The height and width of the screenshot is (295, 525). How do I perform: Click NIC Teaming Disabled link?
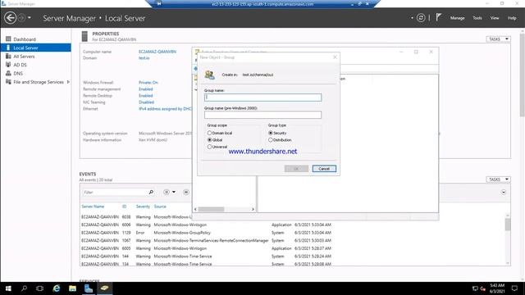146,102
